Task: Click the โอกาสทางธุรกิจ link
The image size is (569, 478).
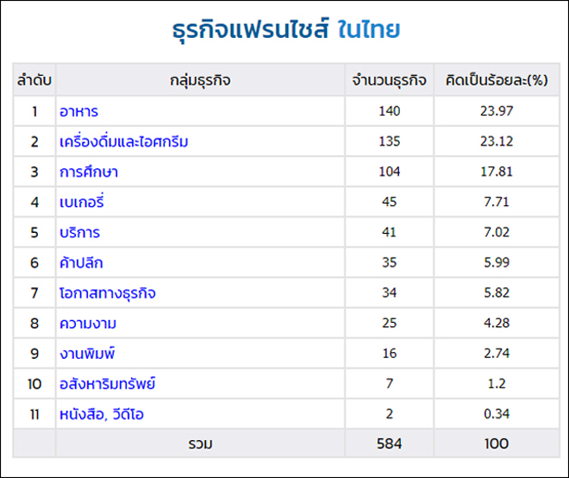Action: [107, 293]
